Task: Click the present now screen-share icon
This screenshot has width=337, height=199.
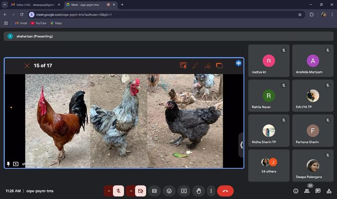Action: point(184,191)
